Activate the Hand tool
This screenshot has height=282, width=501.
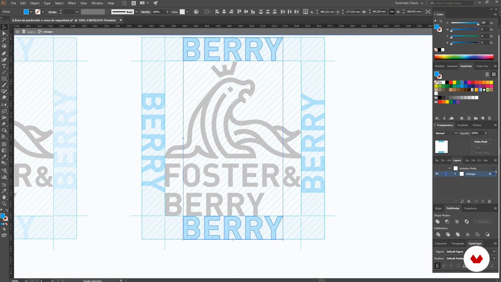[x=4, y=197]
